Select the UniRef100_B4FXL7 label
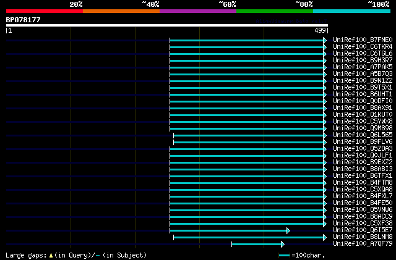 (x=363, y=196)
